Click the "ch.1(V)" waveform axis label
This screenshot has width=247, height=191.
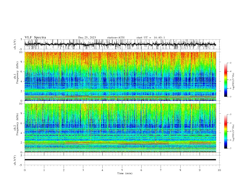point(15,44)
